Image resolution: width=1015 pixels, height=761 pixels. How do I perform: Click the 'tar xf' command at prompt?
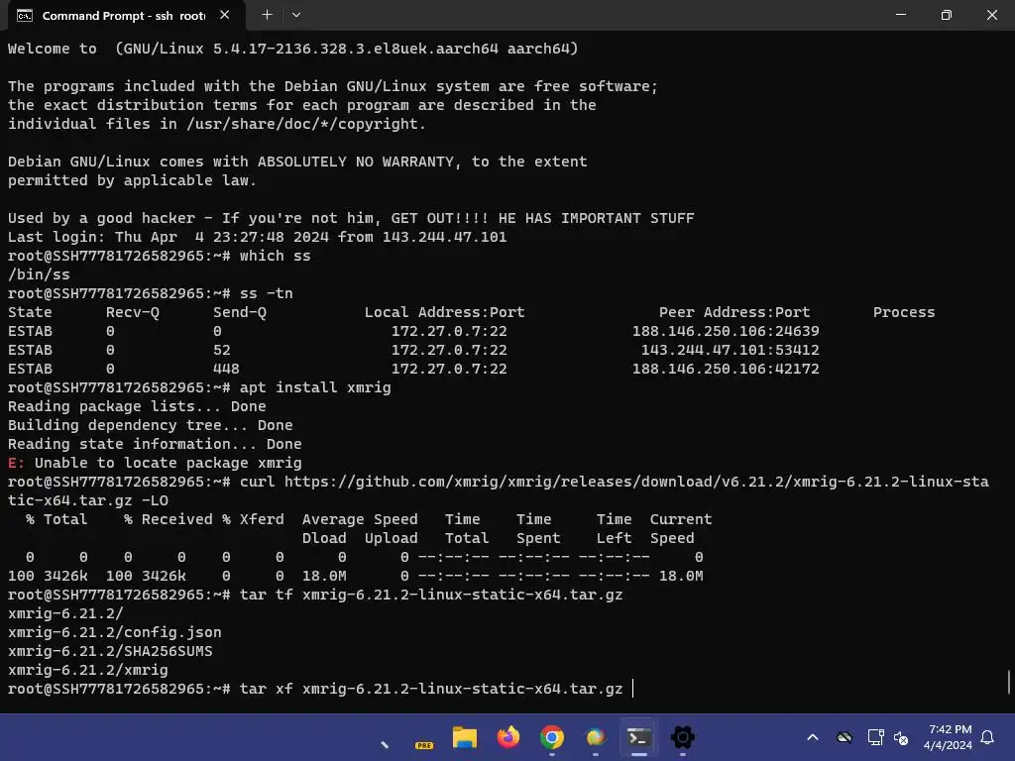[x=431, y=688]
